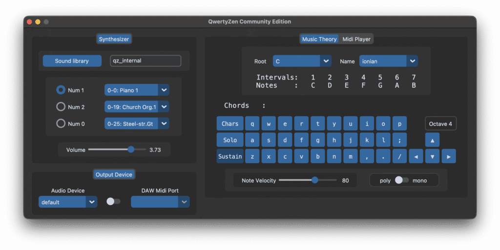Play the 'l' keyboard key
This screenshot has height=250, width=500.
383,140
